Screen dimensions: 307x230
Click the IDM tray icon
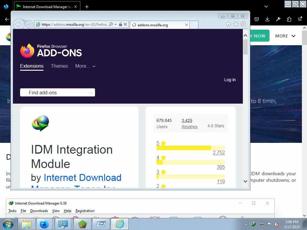[253, 224]
